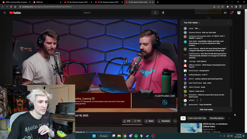The width and height of the screenshot is (247, 139).
Task: Open Chrome from the taskbar
Action: pyautogui.click(x=125, y=136)
